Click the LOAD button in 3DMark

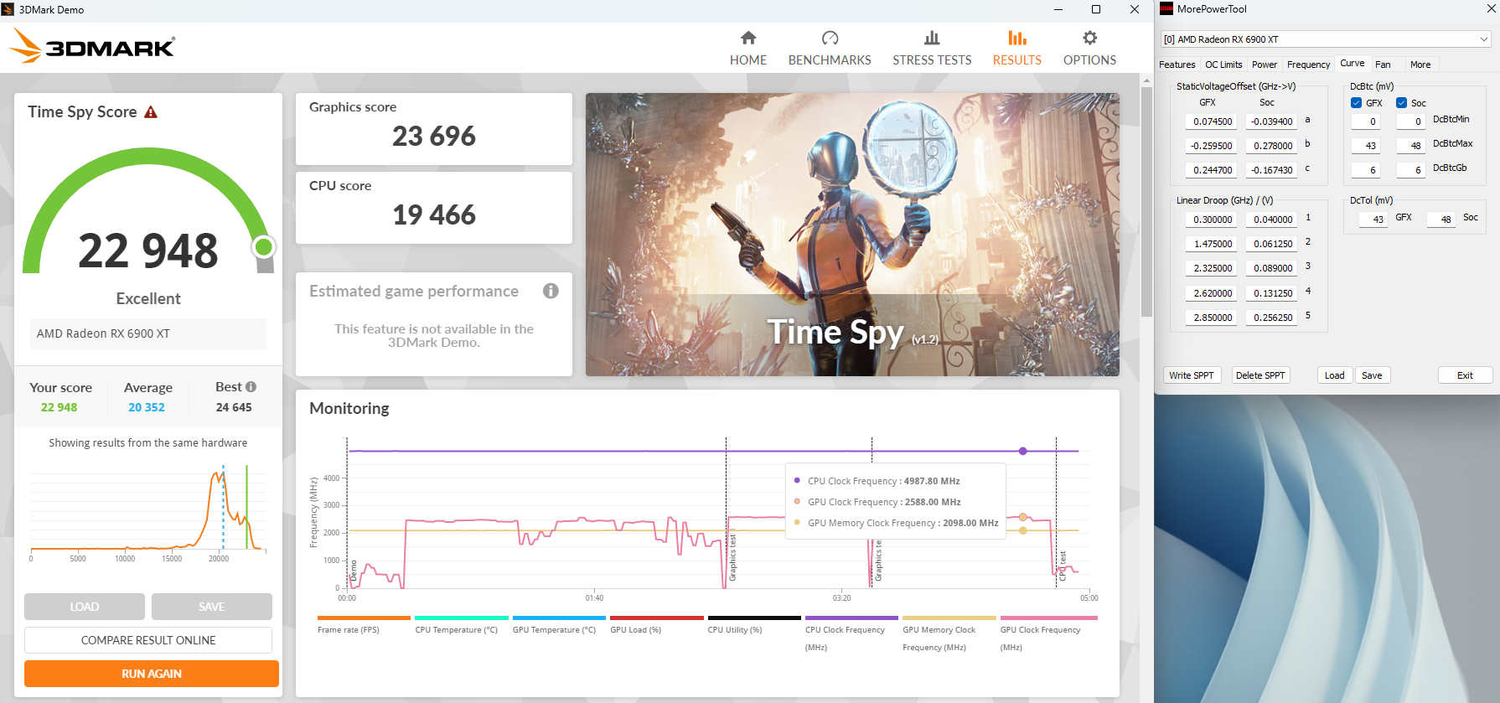point(85,607)
